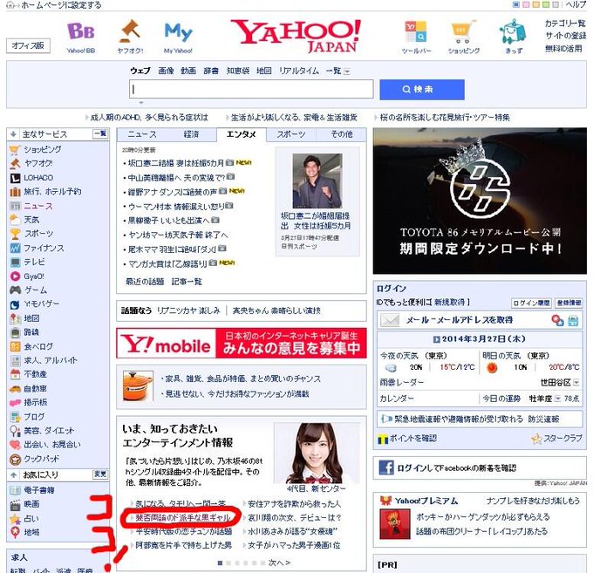Click the game controller icon
593x573 pixels.
[x=15, y=290]
